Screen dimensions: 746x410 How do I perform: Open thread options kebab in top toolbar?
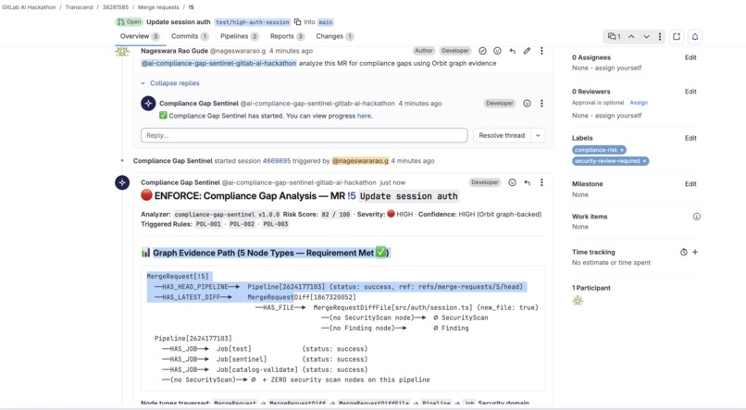click(x=659, y=37)
